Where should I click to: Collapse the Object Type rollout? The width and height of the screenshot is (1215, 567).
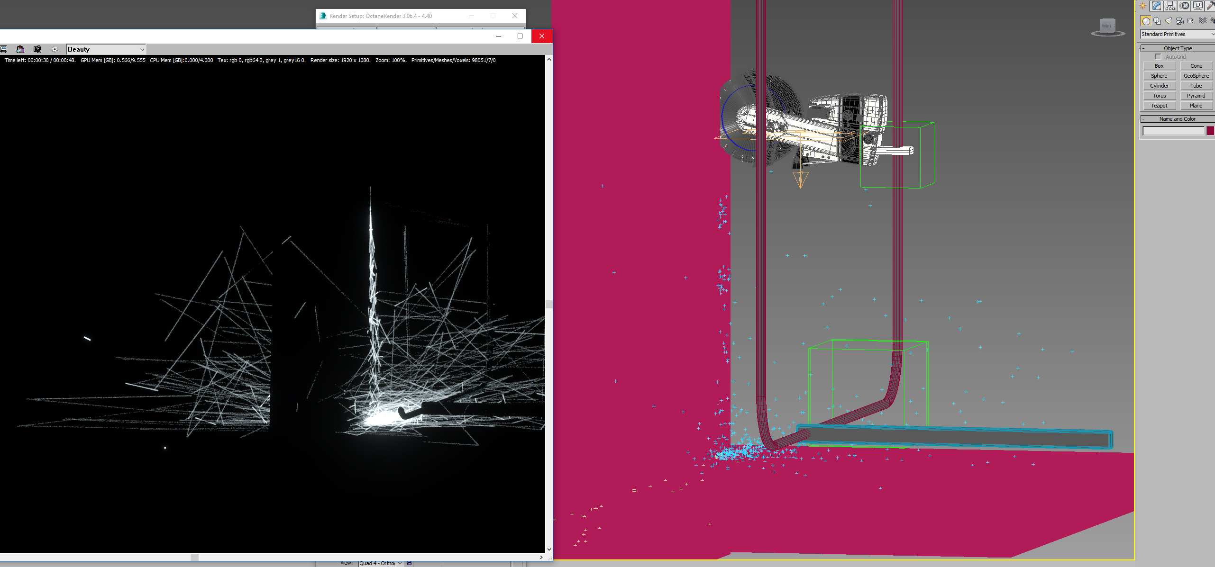pos(1178,48)
